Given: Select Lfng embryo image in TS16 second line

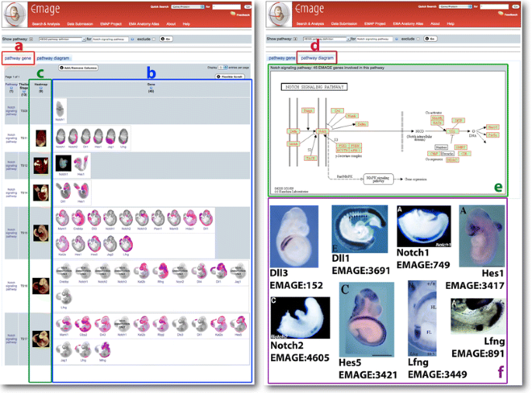Looking at the screenshot, I should click(x=64, y=297).
